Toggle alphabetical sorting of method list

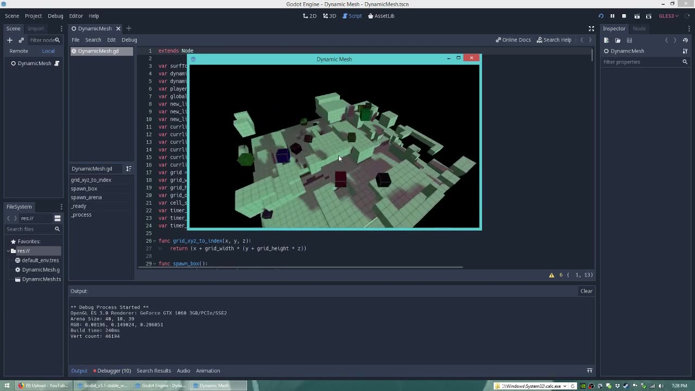coord(129,168)
